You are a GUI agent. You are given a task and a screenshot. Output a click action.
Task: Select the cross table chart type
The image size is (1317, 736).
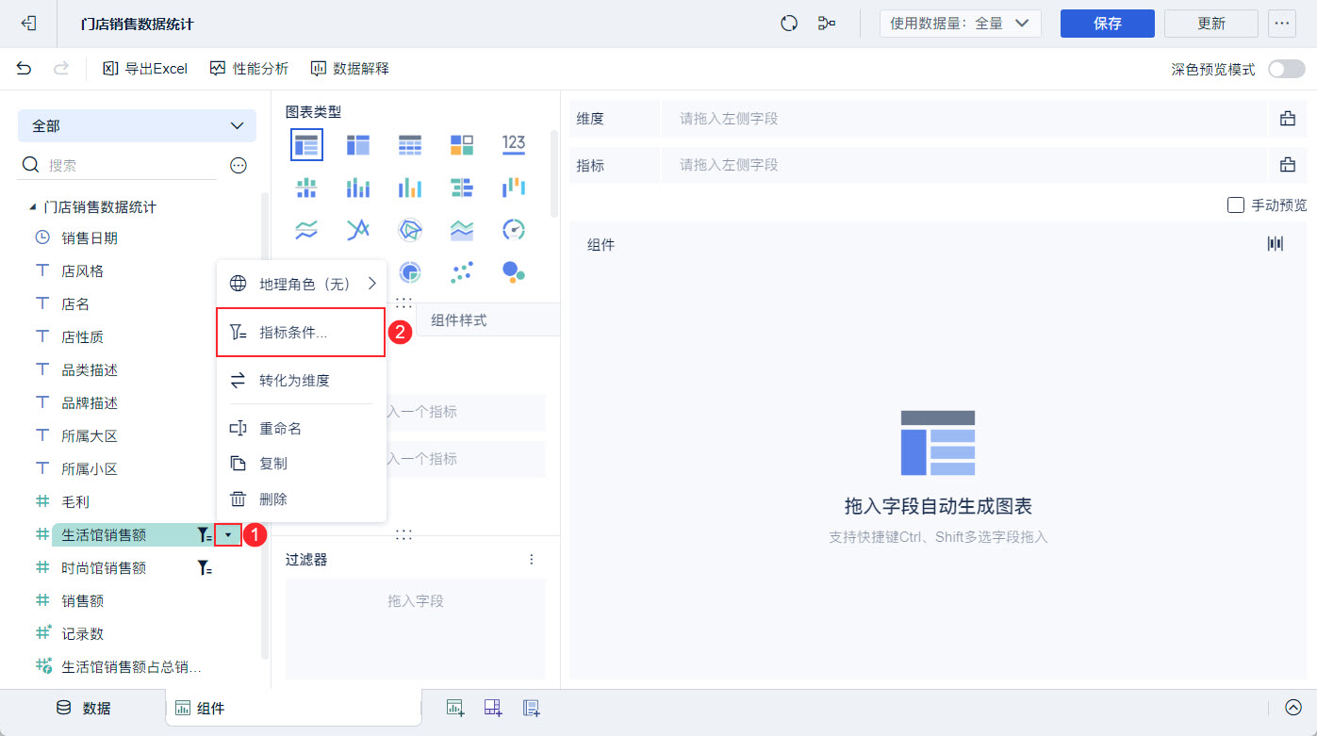coord(358,144)
